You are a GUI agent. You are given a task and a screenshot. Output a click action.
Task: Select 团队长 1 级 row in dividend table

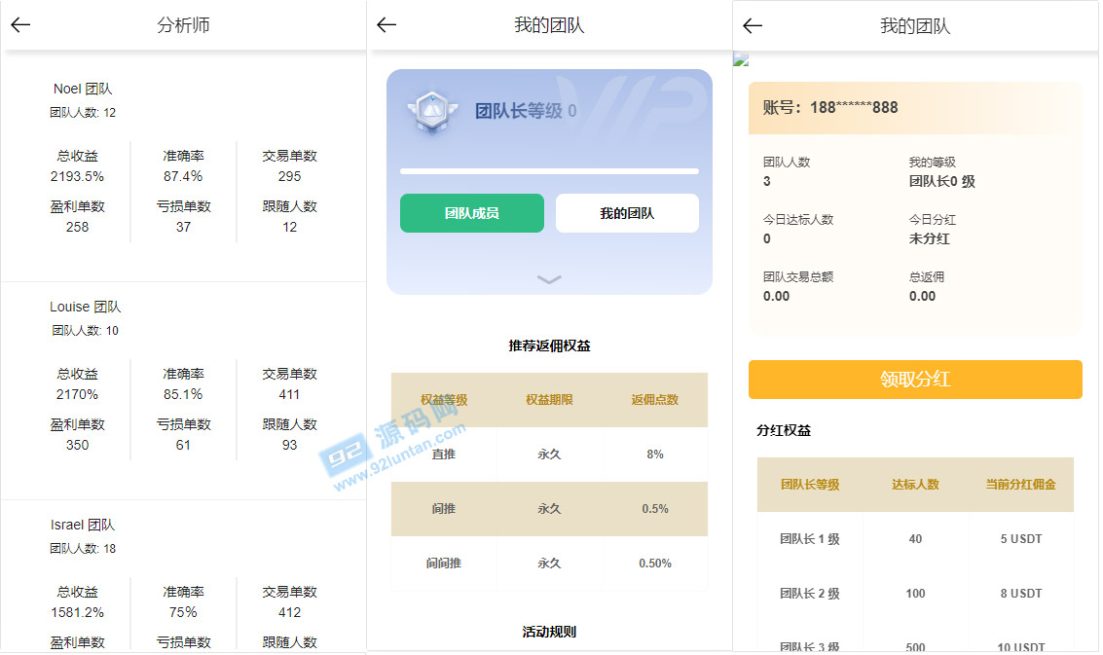(915, 539)
